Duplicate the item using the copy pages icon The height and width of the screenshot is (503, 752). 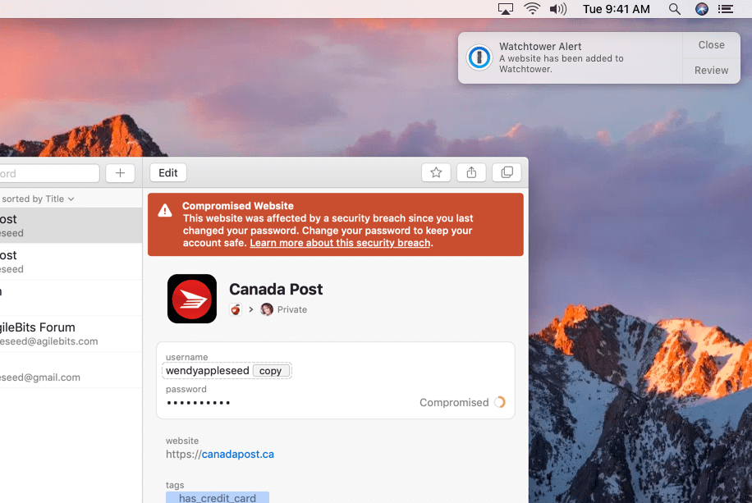(x=507, y=172)
